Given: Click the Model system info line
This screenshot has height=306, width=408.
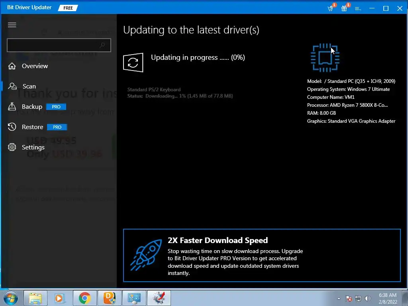Looking at the screenshot, I should pyautogui.click(x=351, y=81).
